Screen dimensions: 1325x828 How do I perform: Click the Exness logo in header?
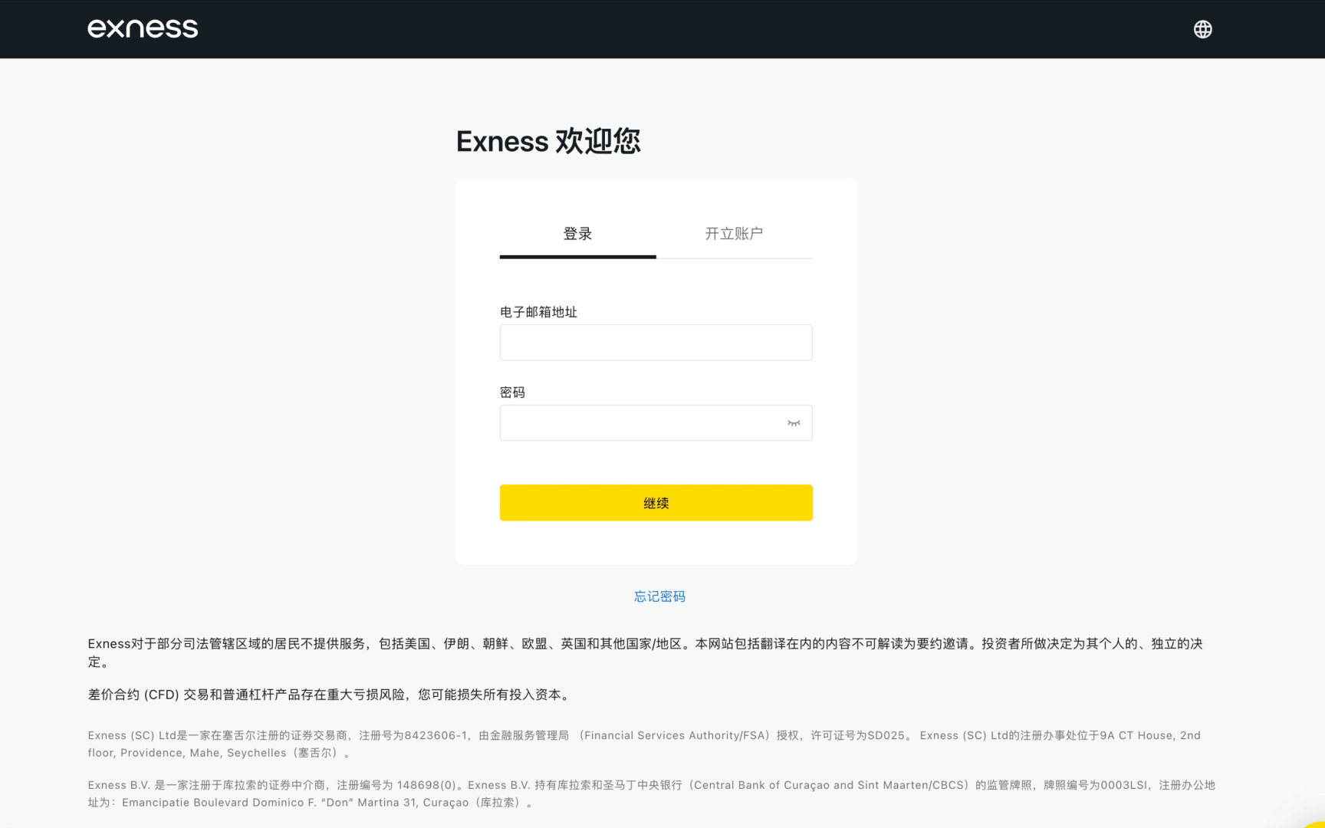coord(143,29)
